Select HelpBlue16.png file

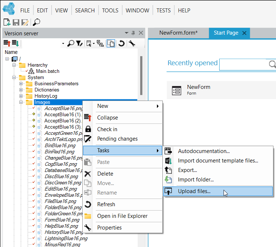tap(61, 226)
